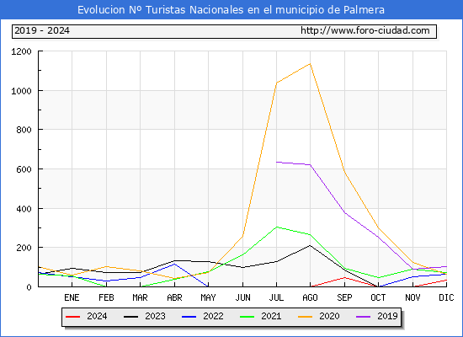This screenshot has height=337, width=463.
Task: Click the green 2021 peak at JUL
Action: tap(277, 227)
